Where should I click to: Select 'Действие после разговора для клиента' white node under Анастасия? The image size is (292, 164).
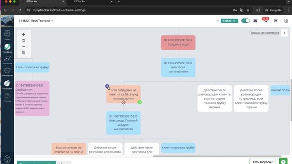215,98
